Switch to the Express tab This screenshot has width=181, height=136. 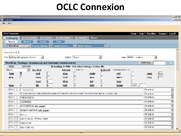(x=47, y=38)
